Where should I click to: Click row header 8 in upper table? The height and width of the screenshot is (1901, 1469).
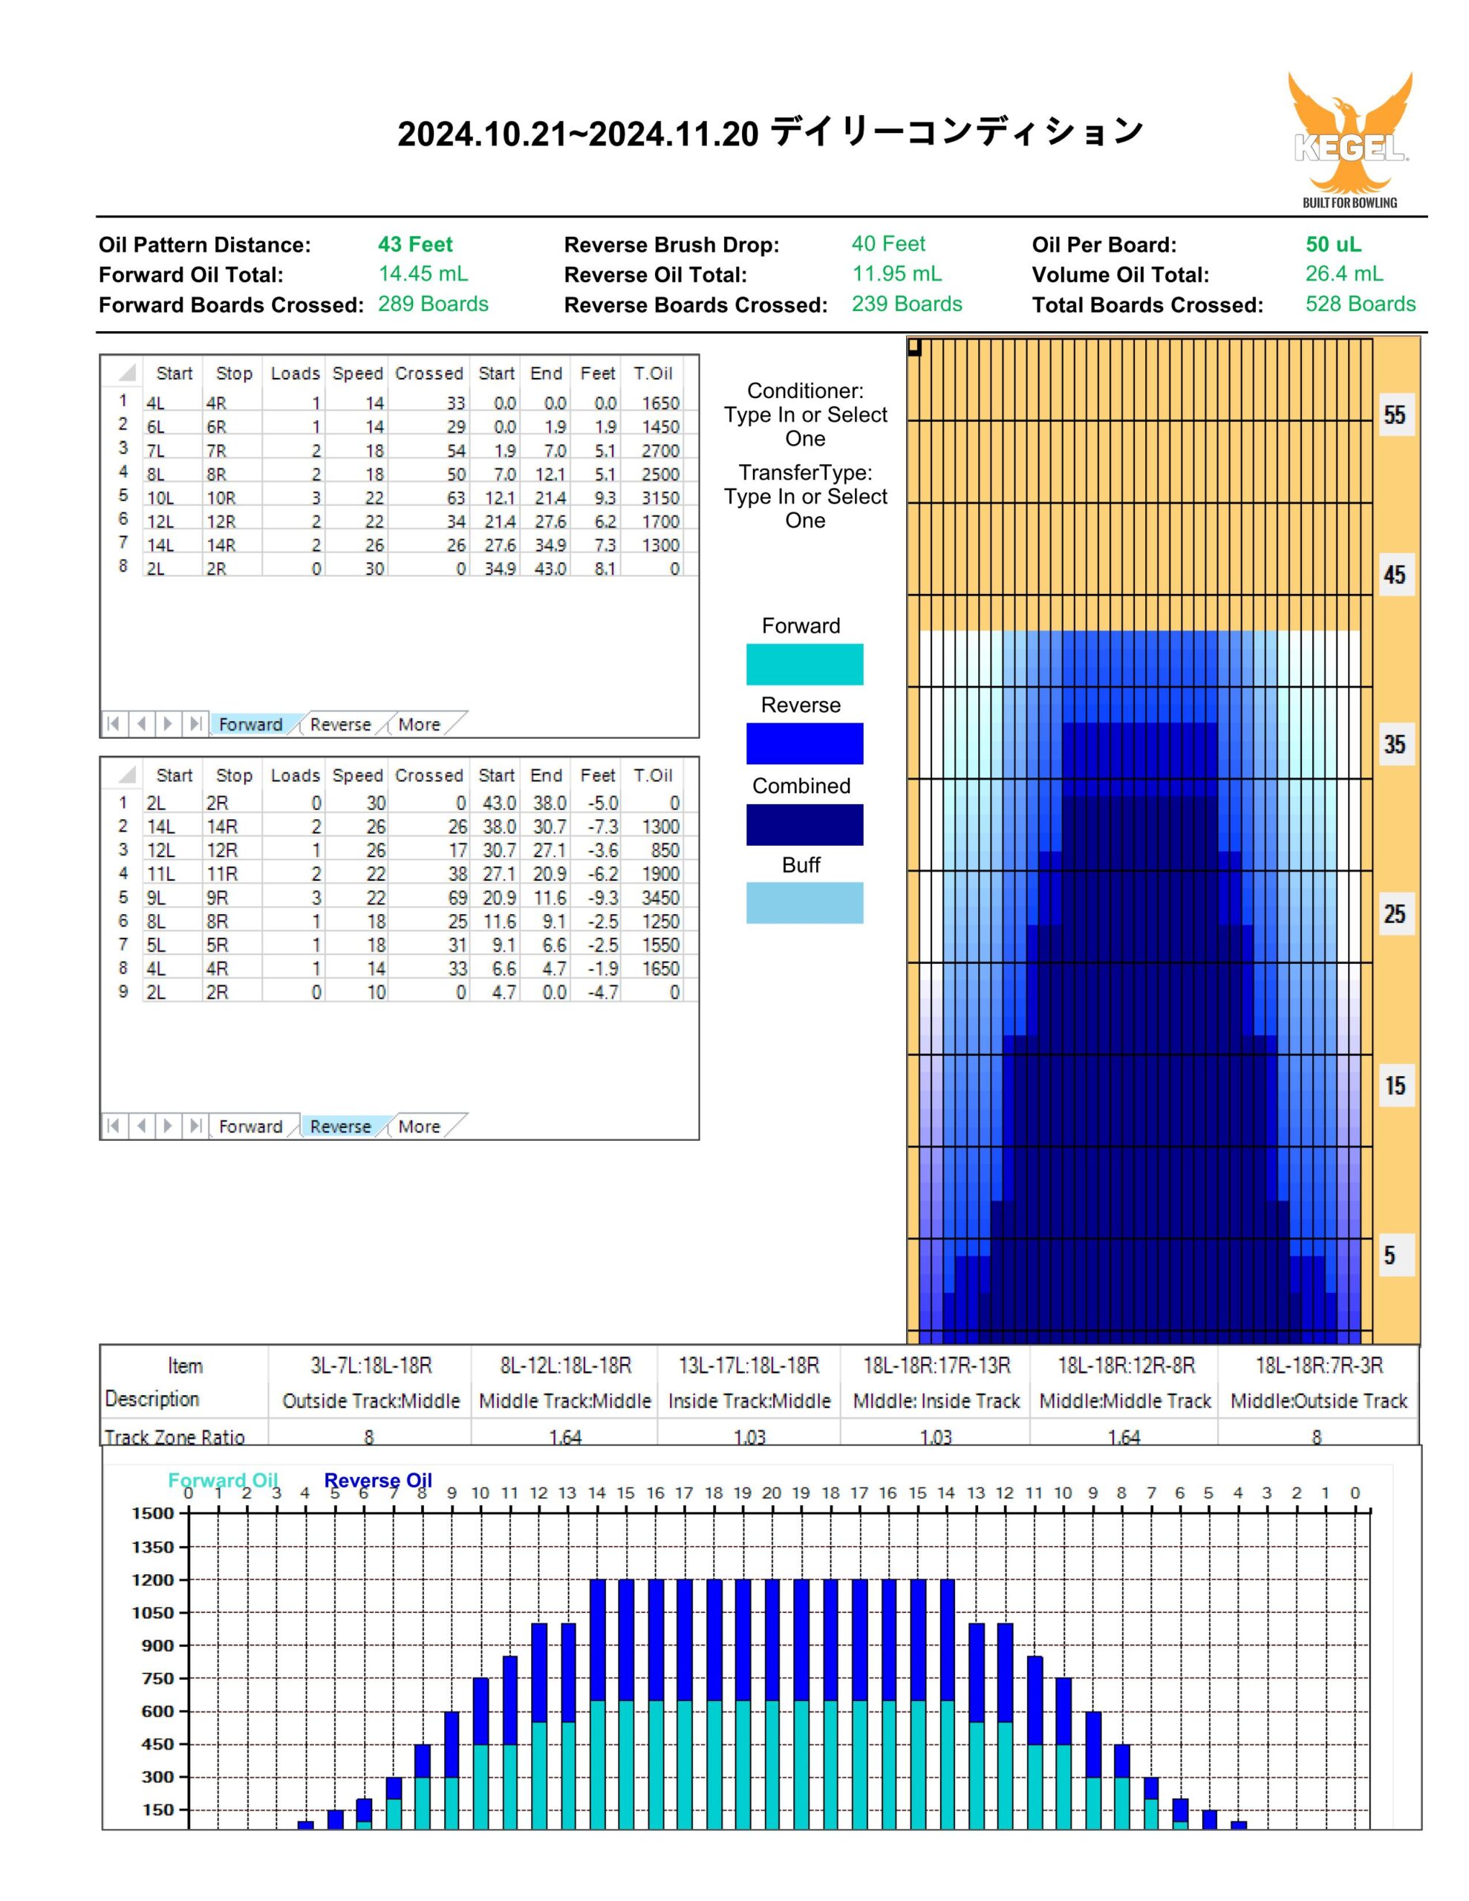pyautogui.click(x=123, y=566)
